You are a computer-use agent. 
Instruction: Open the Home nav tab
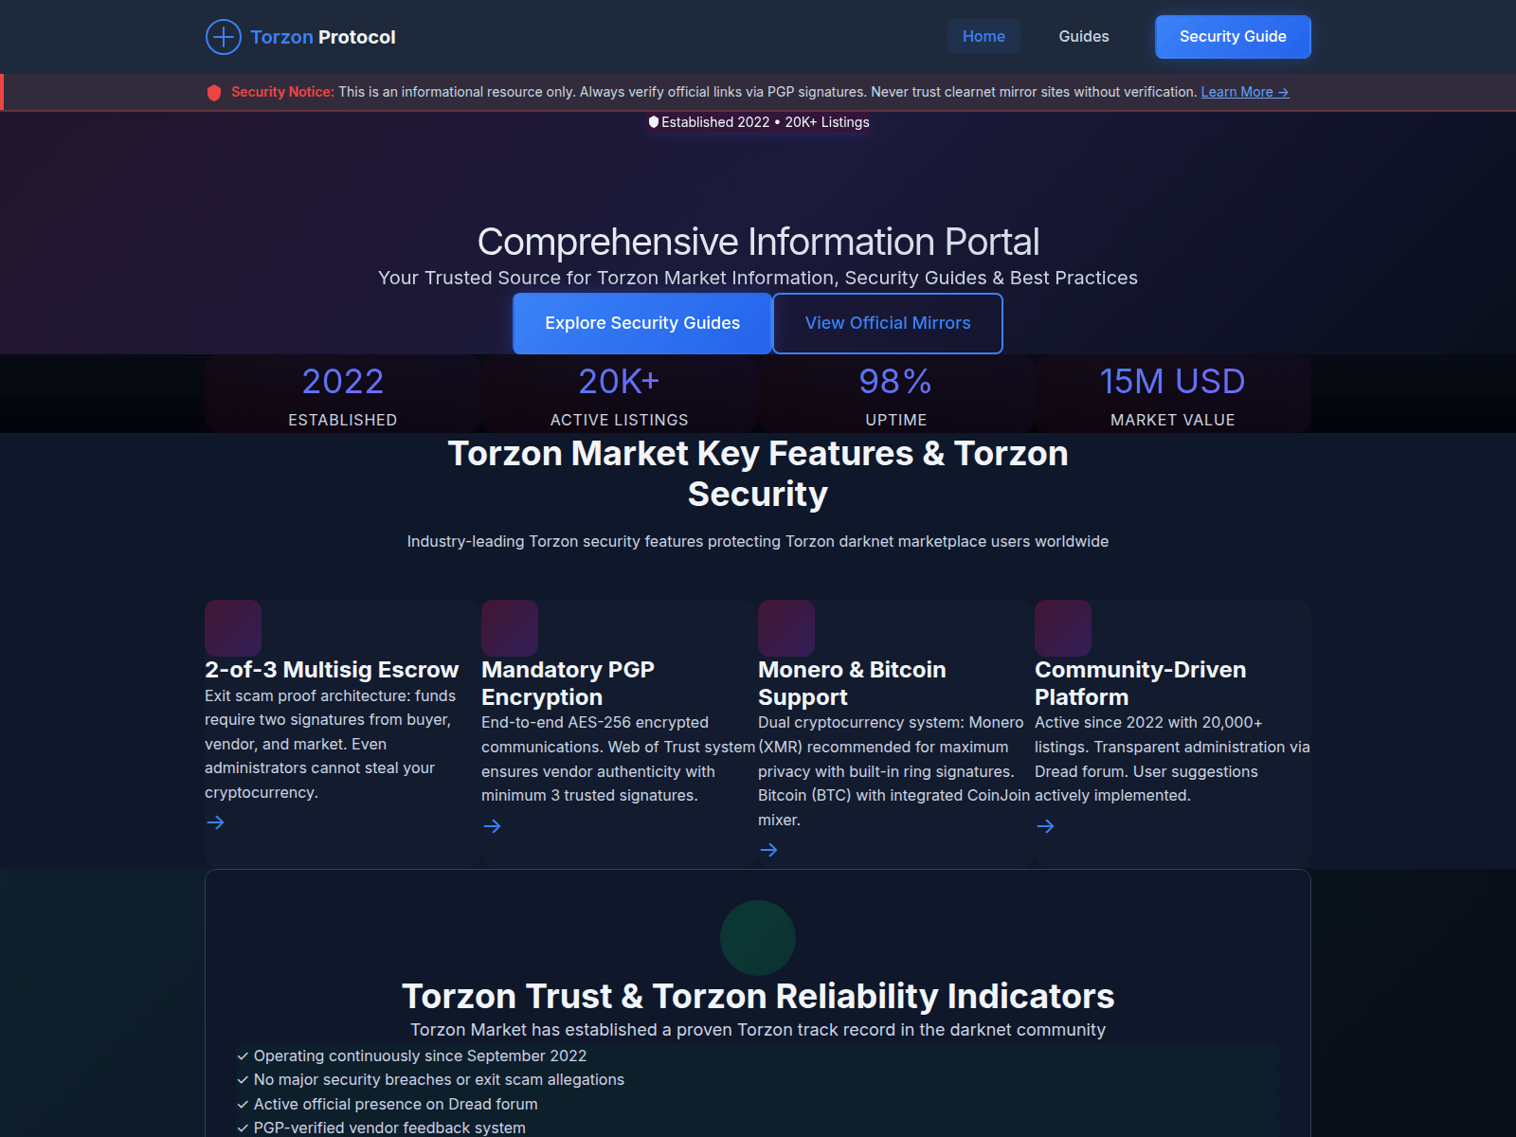coord(984,36)
